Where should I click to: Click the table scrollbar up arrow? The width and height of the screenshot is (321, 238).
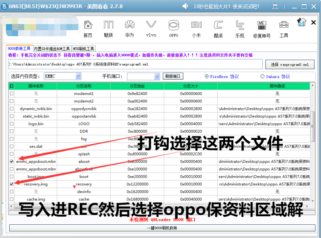[x=313, y=85]
